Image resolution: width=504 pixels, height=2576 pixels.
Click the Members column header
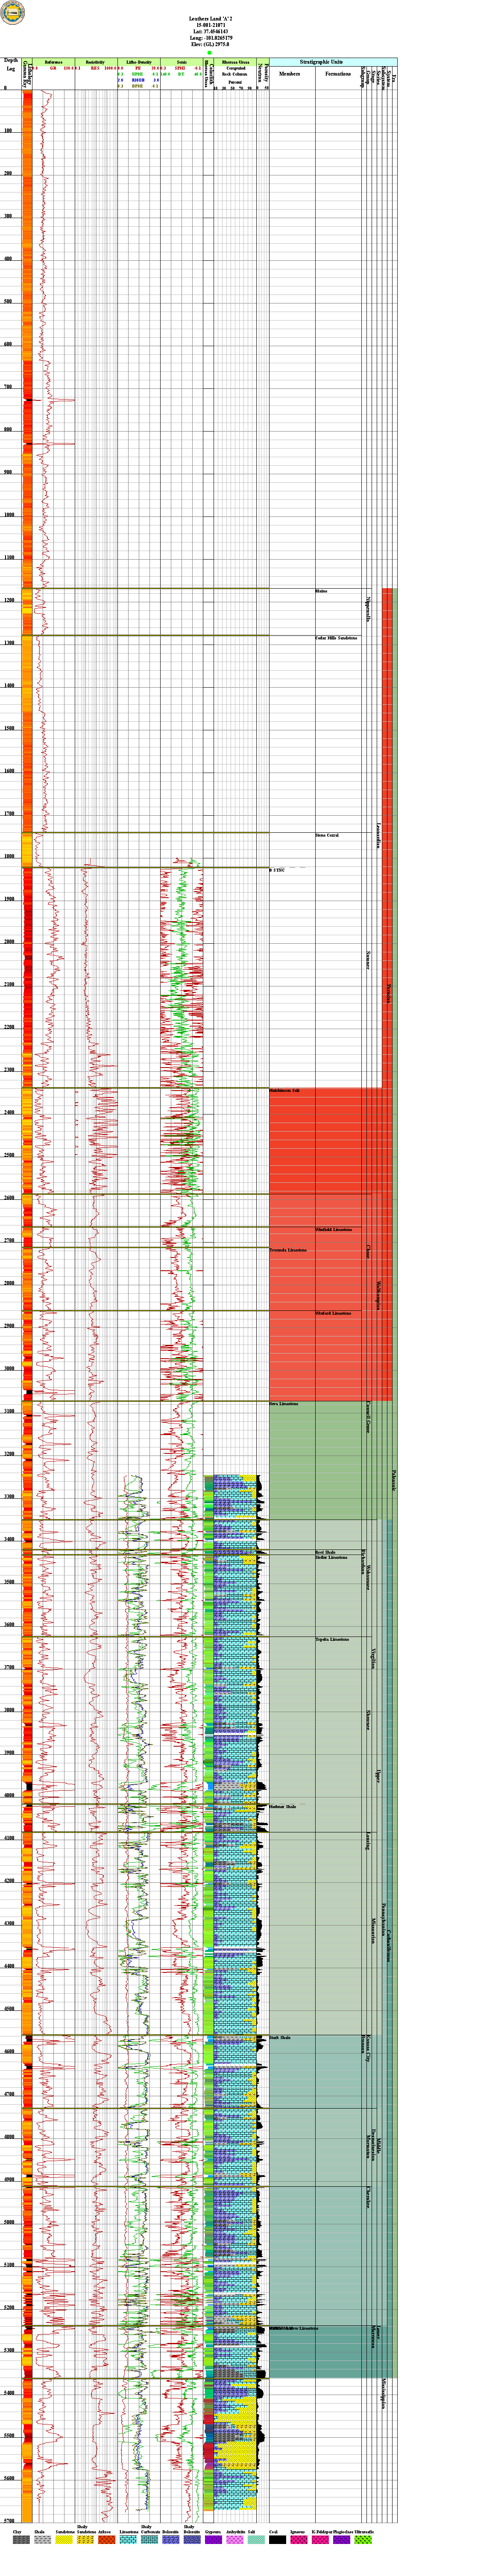290,74
